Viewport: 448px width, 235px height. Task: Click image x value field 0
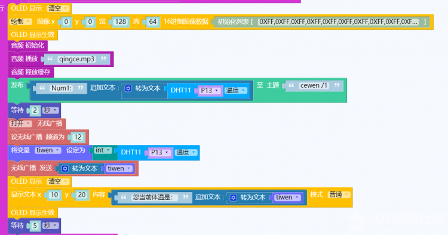point(66,21)
